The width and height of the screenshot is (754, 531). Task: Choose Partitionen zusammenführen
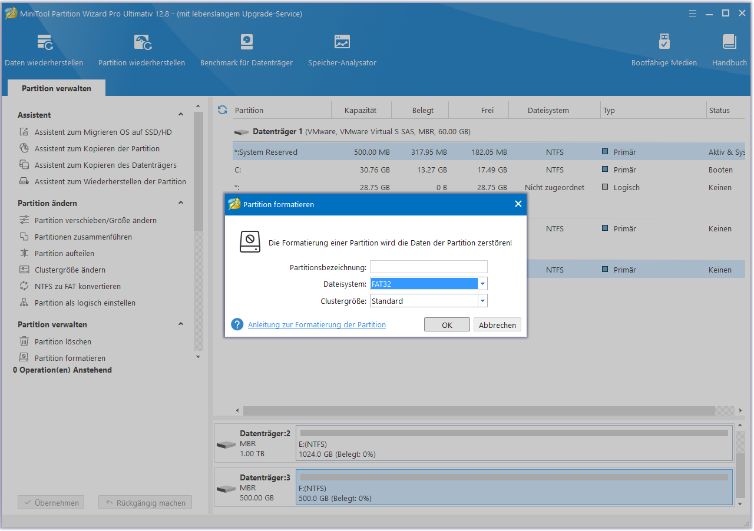pos(83,237)
